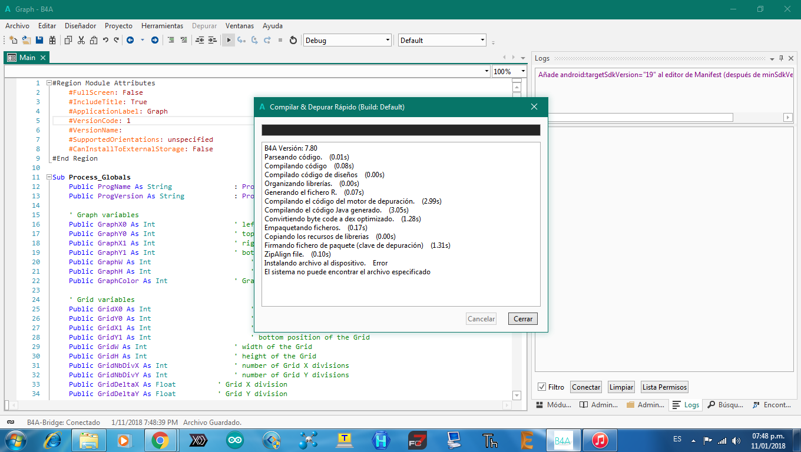Click the Undo arrow icon
Viewport: 801px width, 452px height.
click(x=105, y=40)
